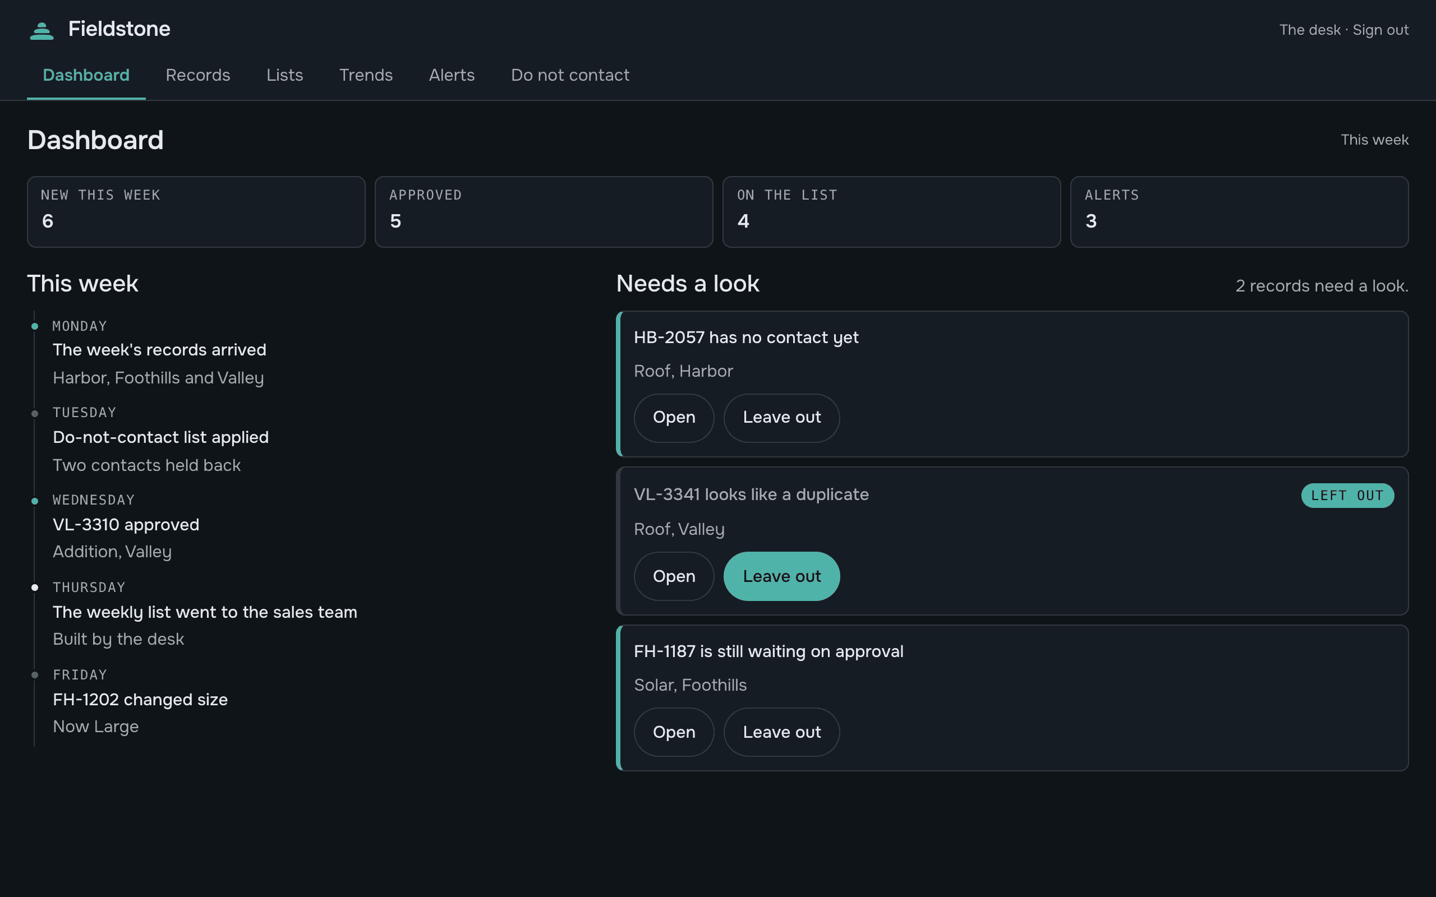Open record VL-3341
1436x897 pixels.
pos(674,576)
